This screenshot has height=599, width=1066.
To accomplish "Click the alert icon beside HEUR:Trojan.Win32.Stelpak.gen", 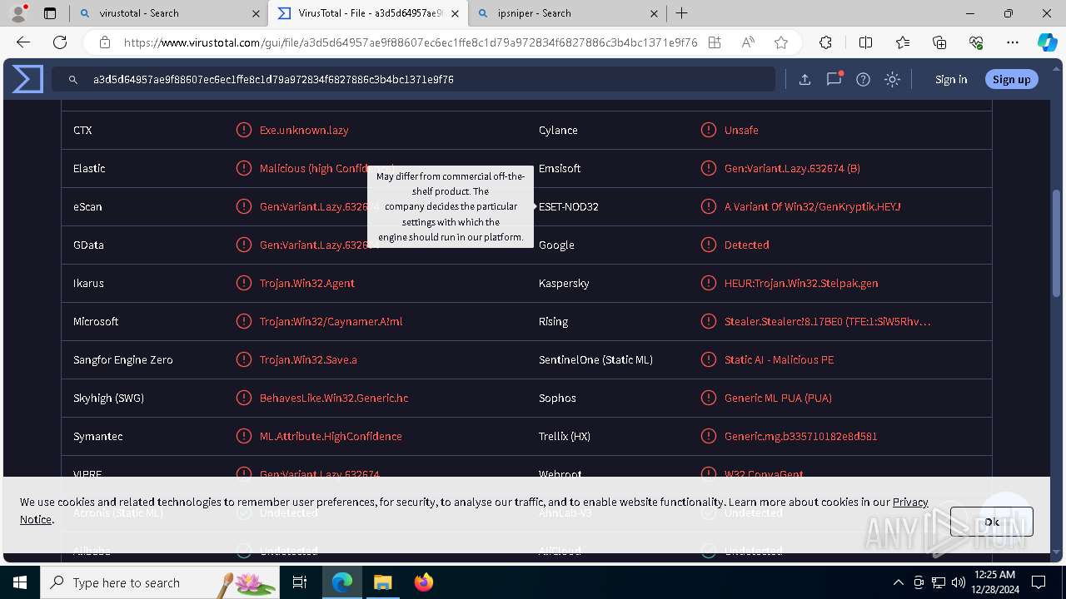I will [709, 283].
